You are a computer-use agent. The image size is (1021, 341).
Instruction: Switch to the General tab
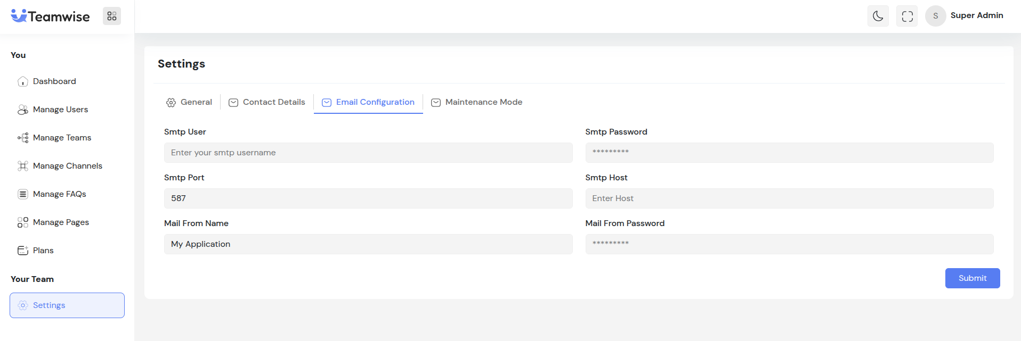point(189,102)
